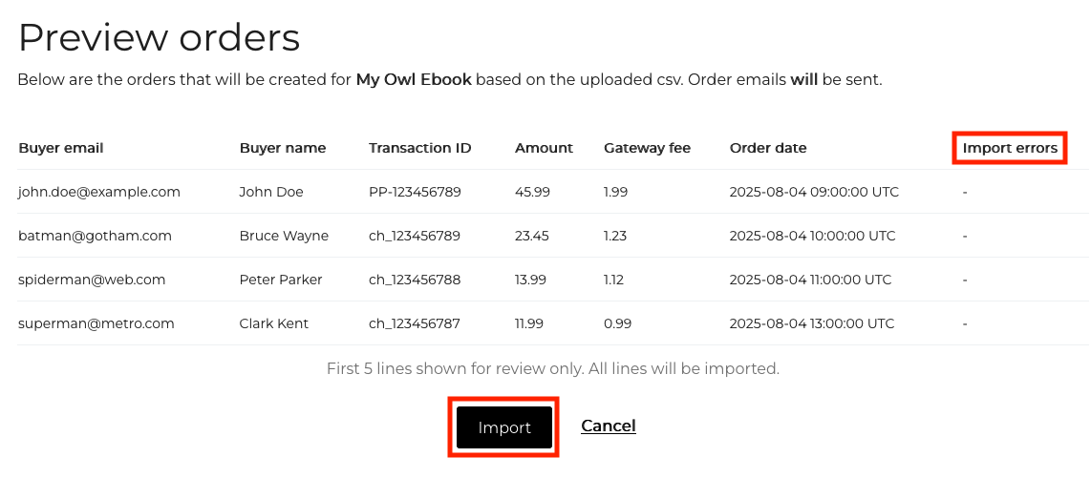The image size is (1091, 478).
Task: Click the Amount column header
Action: pos(544,148)
